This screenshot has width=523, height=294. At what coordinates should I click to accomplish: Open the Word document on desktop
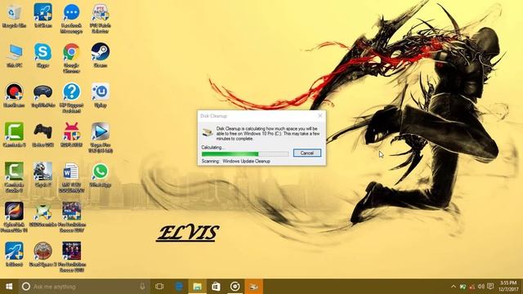pos(71,177)
